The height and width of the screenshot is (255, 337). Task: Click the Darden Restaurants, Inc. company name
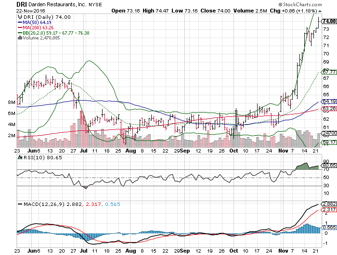click(58, 4)
